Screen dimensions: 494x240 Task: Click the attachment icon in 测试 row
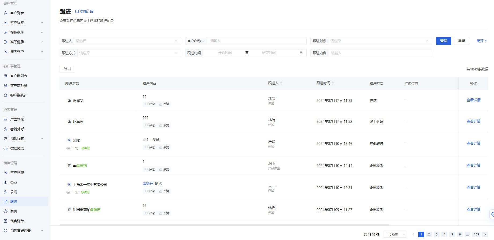tap(144, 139)
